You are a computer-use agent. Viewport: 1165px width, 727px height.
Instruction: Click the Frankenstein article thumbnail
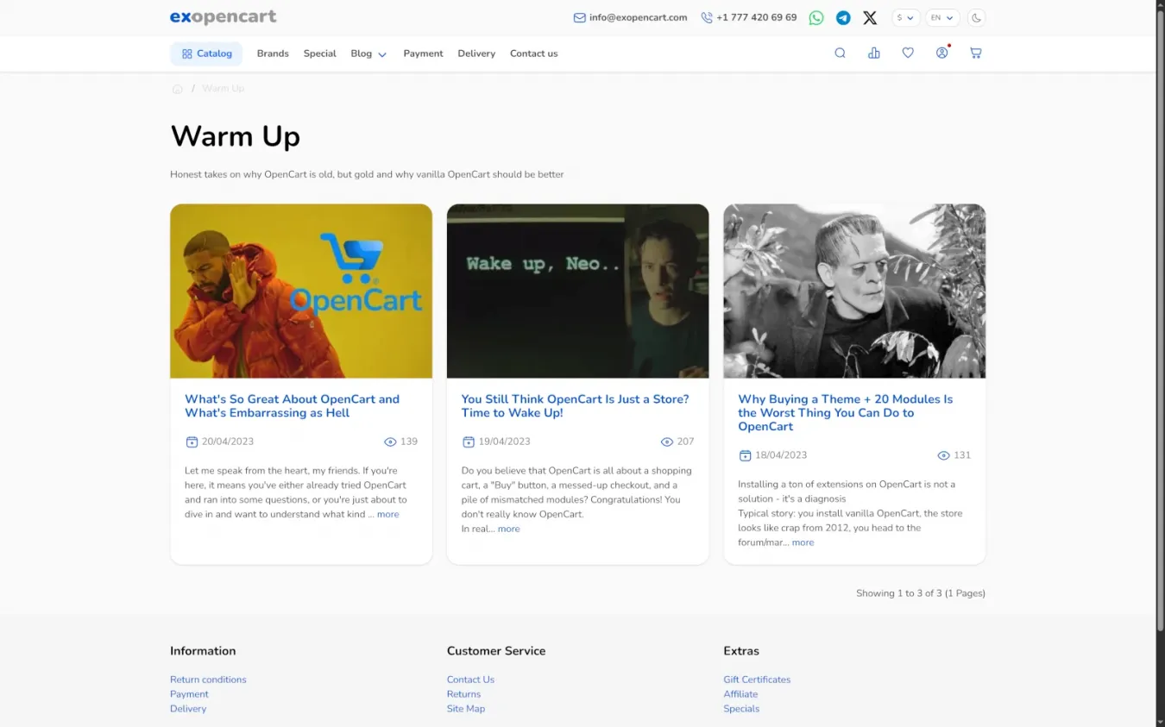coord(853,291)
